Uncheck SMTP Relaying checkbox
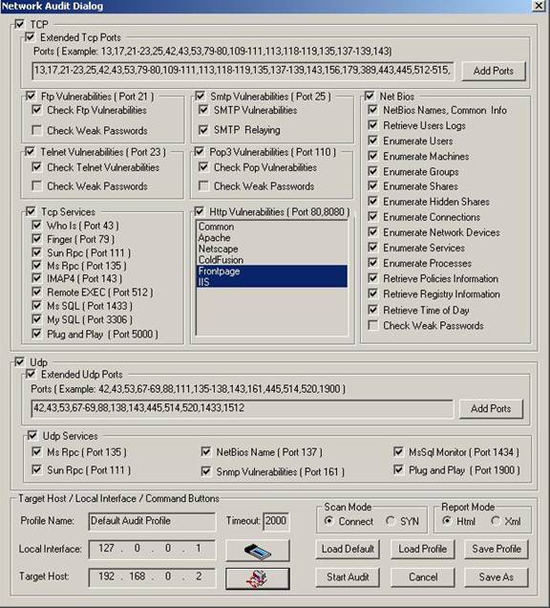 click(203, 129)
